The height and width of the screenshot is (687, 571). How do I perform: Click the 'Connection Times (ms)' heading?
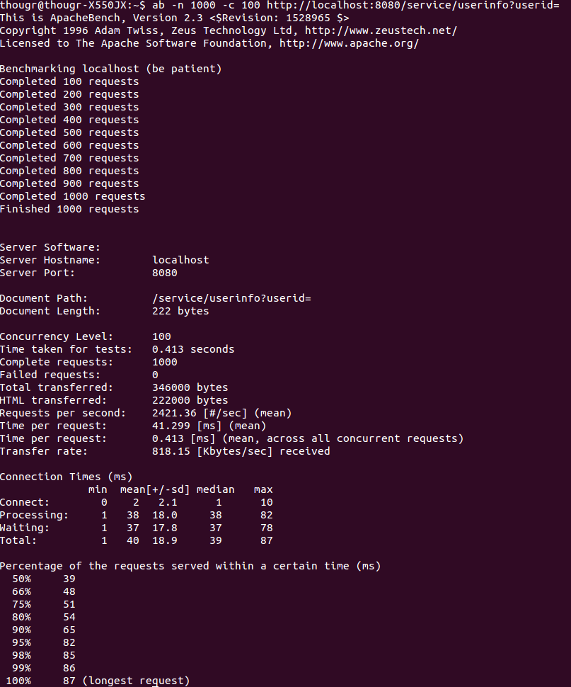tap(66, 476)
